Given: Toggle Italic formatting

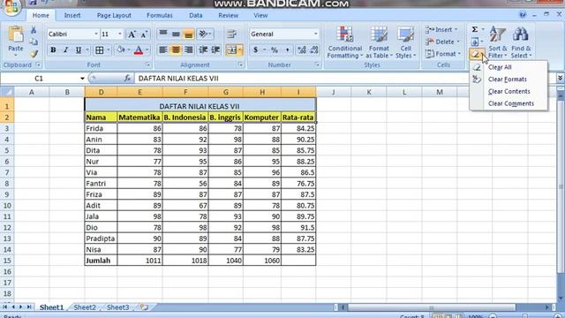Looking at the screenshot, I should tap(65, 50).
